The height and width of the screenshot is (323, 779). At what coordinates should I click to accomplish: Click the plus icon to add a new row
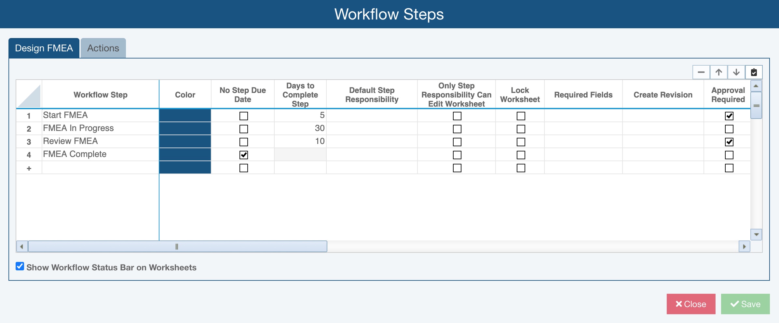click(x=29, y=168)
